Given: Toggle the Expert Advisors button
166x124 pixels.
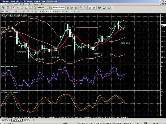Looking at the screenshot, I should pyautogui.click(x=57, y=8).
